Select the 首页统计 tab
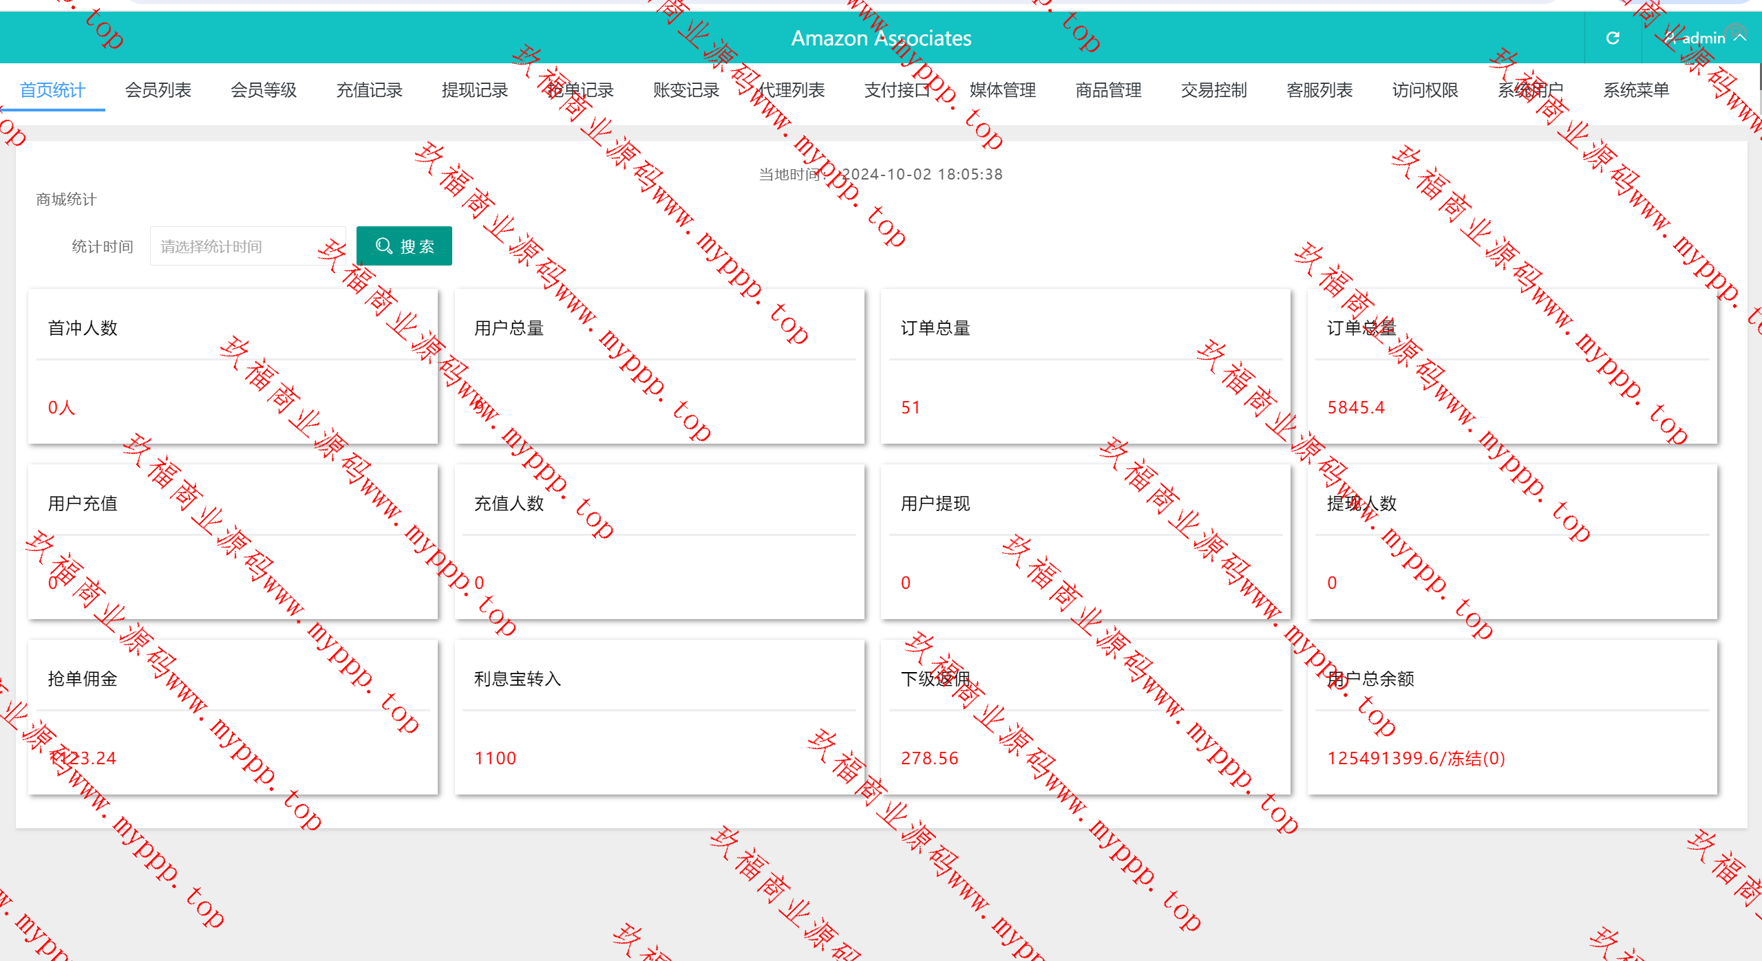The width and height of the screenshot is (1762, 961). click(52, 90)
